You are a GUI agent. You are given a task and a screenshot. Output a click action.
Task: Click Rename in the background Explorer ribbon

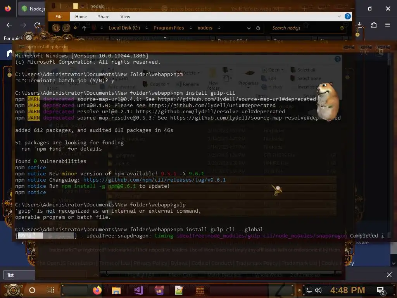[x=188, y=84]
